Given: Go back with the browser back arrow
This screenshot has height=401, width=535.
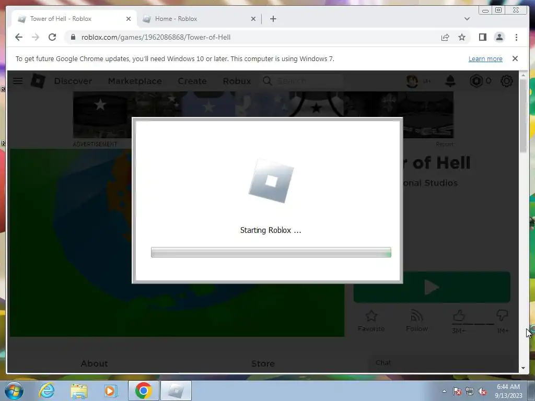Looking at the screenshot, I should click(x=19, y=37).
